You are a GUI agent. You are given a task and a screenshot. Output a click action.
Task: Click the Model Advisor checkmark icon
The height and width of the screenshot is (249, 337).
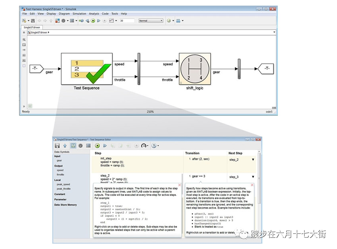[x=169, y=21]
